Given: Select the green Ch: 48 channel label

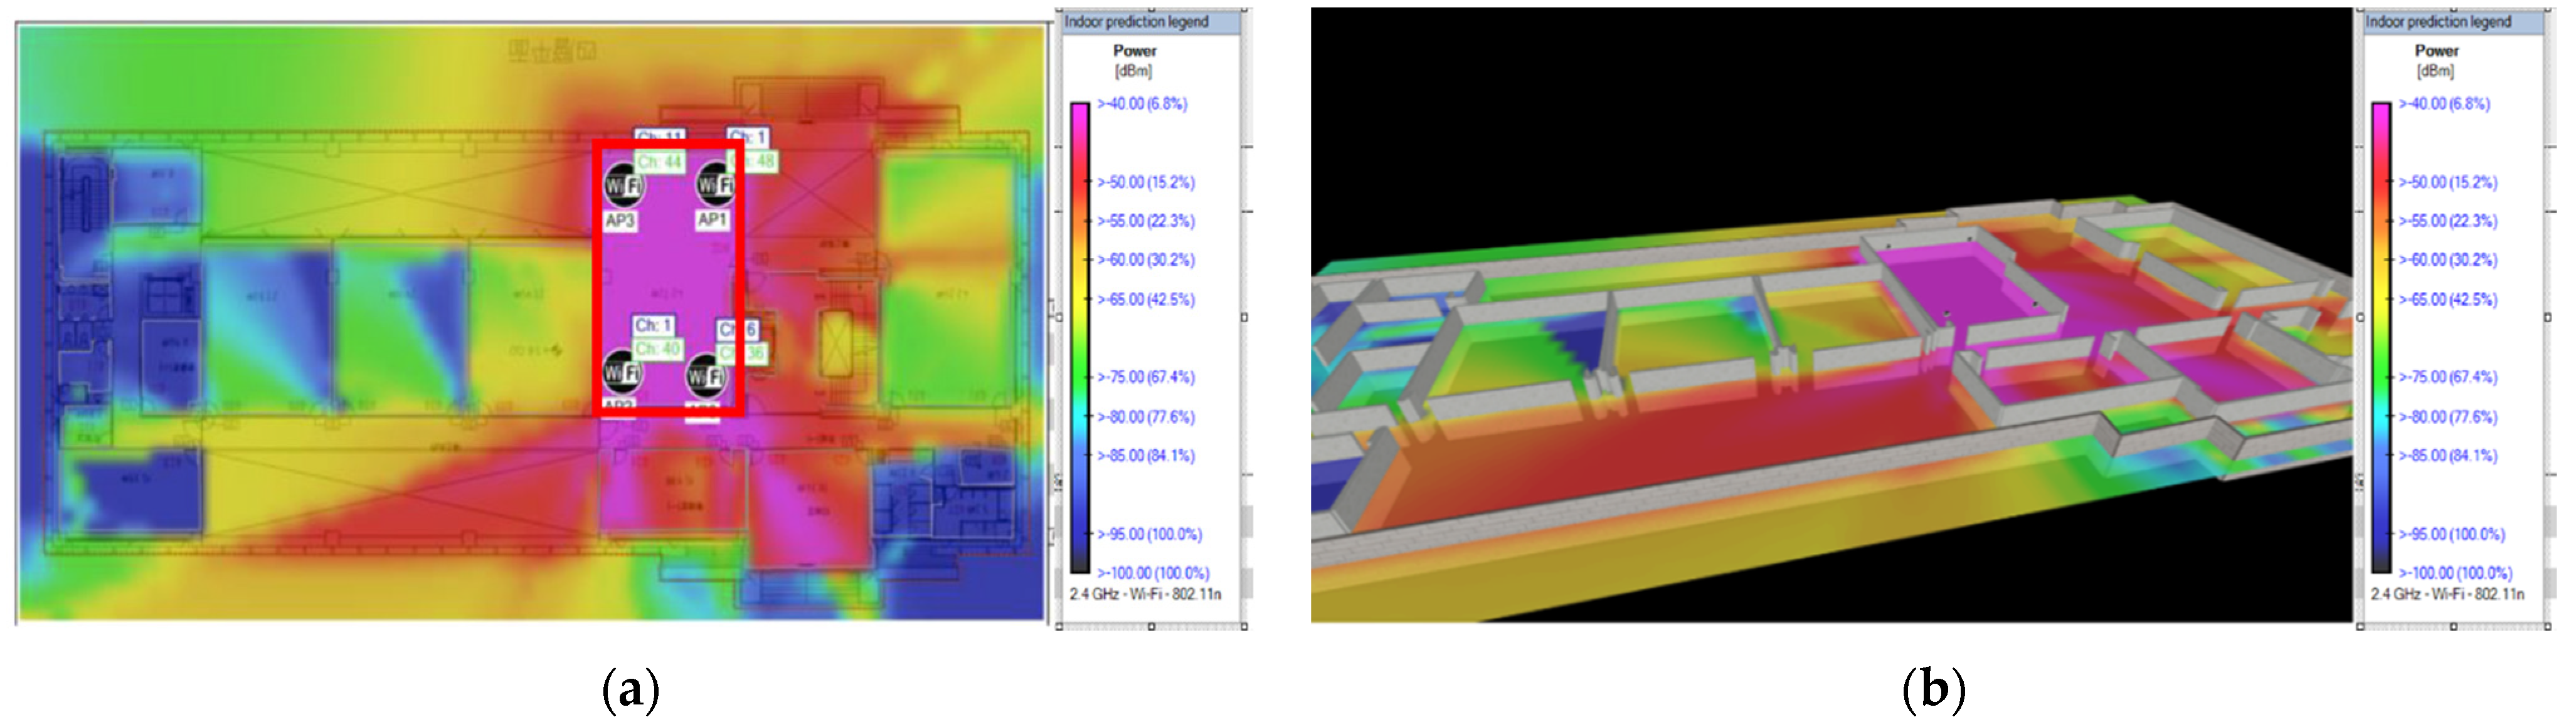Looking at the screenshot, I should (756, 161).
